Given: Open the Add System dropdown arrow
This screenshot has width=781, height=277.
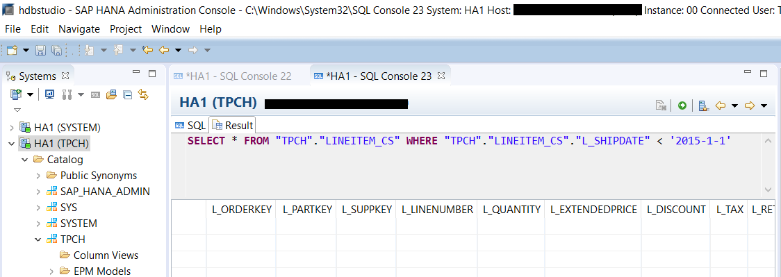Looking at the screenshot, I should click(x=30, y=94).
